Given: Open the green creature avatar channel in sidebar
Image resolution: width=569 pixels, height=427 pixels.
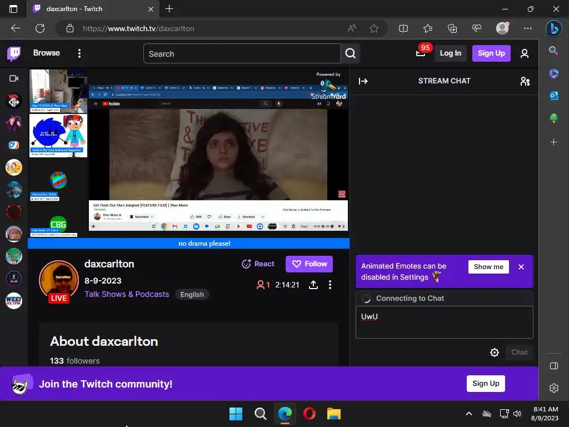Looking at the screenshot, I should point(14,256).
